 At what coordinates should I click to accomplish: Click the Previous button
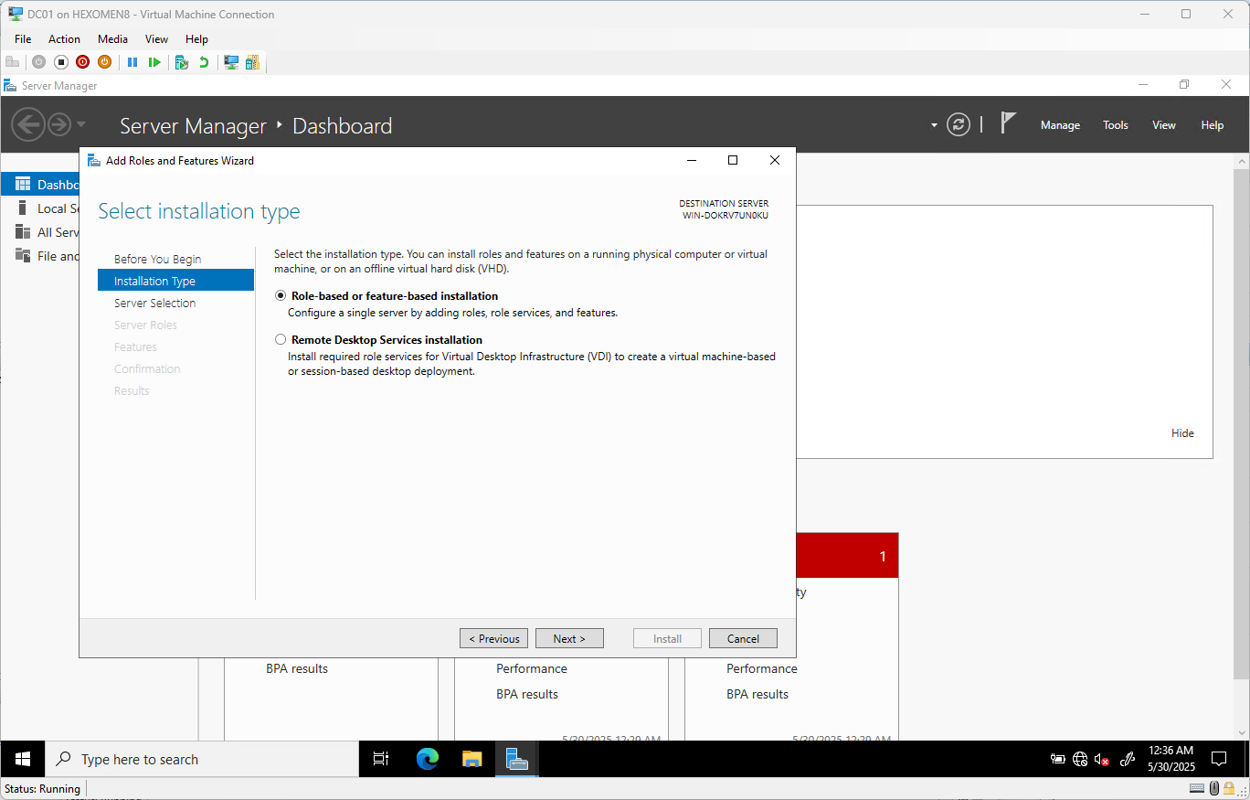tap(494, 638)
